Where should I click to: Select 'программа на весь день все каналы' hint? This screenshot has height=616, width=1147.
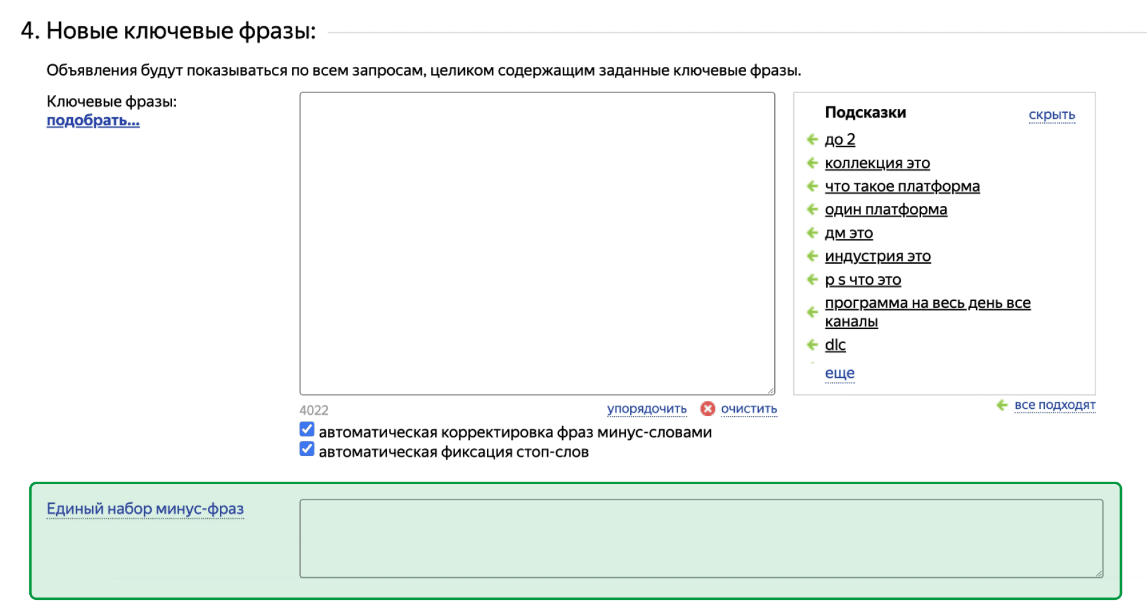click(x=928, y=312)
